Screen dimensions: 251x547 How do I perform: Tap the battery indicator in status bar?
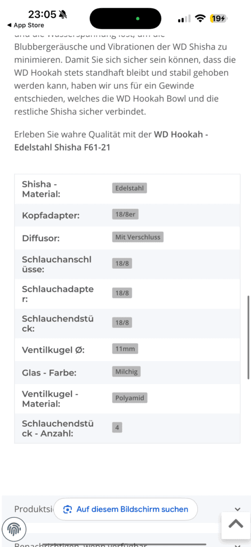[218, 18]
